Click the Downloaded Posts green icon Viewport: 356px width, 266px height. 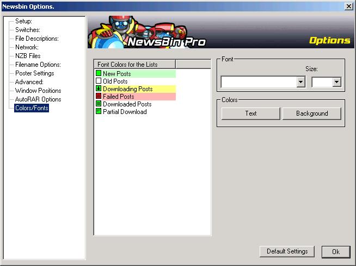[99, 104]
